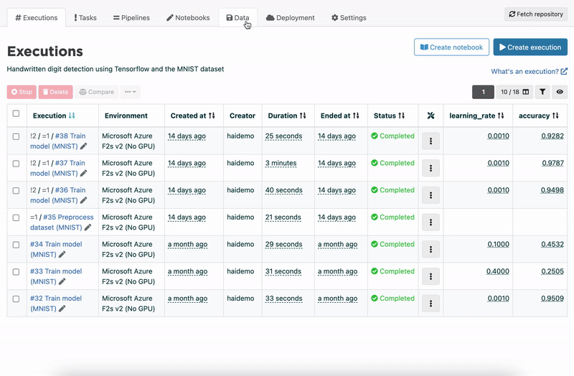Click Completed status for execution #38
Screen dimensions: 574x376
(392, 136)
